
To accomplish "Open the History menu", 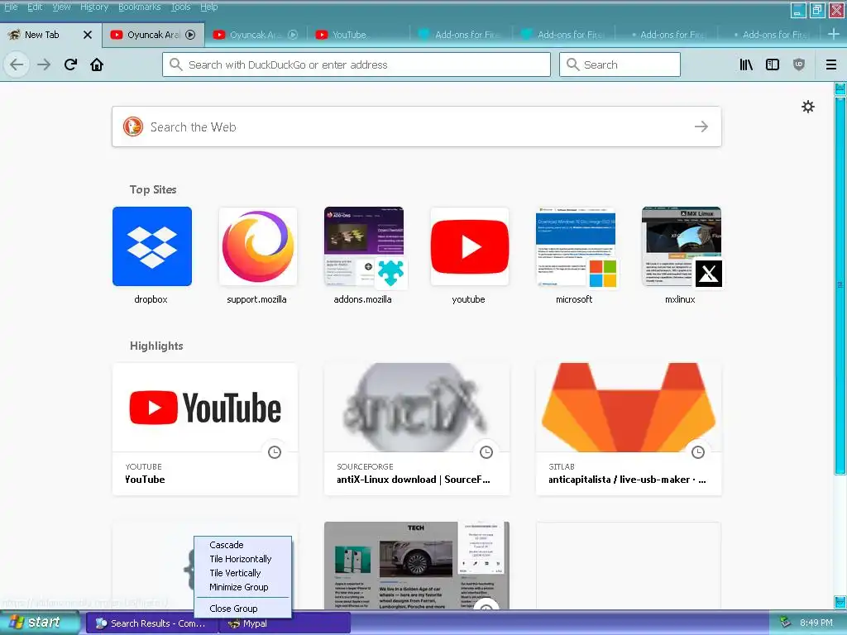I will (94, 7).
